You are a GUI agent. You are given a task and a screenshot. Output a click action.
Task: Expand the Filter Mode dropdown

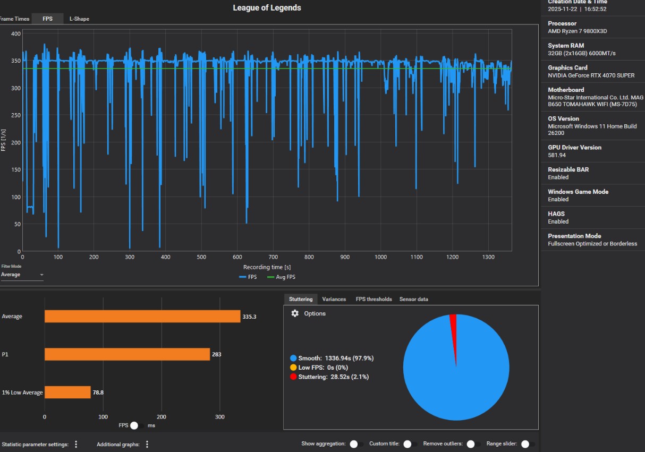22,275
